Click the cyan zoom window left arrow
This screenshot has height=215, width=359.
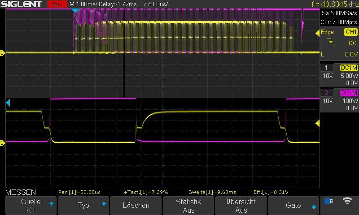pos(8,103)
